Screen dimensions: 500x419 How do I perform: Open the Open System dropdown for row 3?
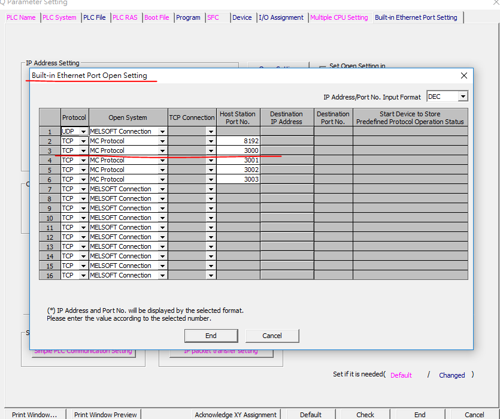point(162,150)
